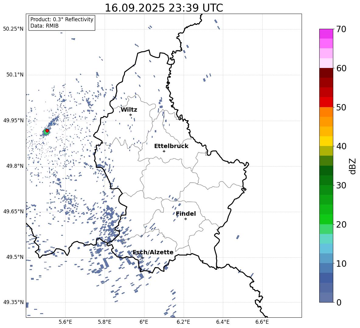Click the colorbar tick label 50

click(x=341, y=107)
